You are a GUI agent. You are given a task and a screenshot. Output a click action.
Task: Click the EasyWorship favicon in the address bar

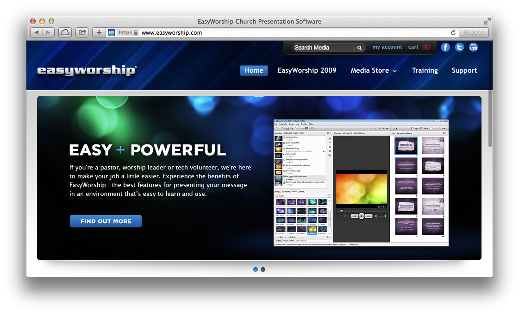pos(112,32)
